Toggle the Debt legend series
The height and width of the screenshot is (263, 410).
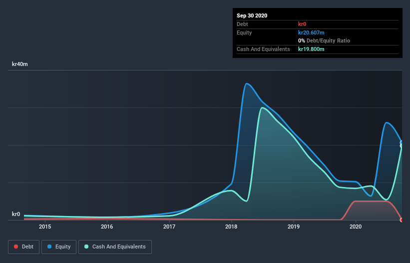23,247
